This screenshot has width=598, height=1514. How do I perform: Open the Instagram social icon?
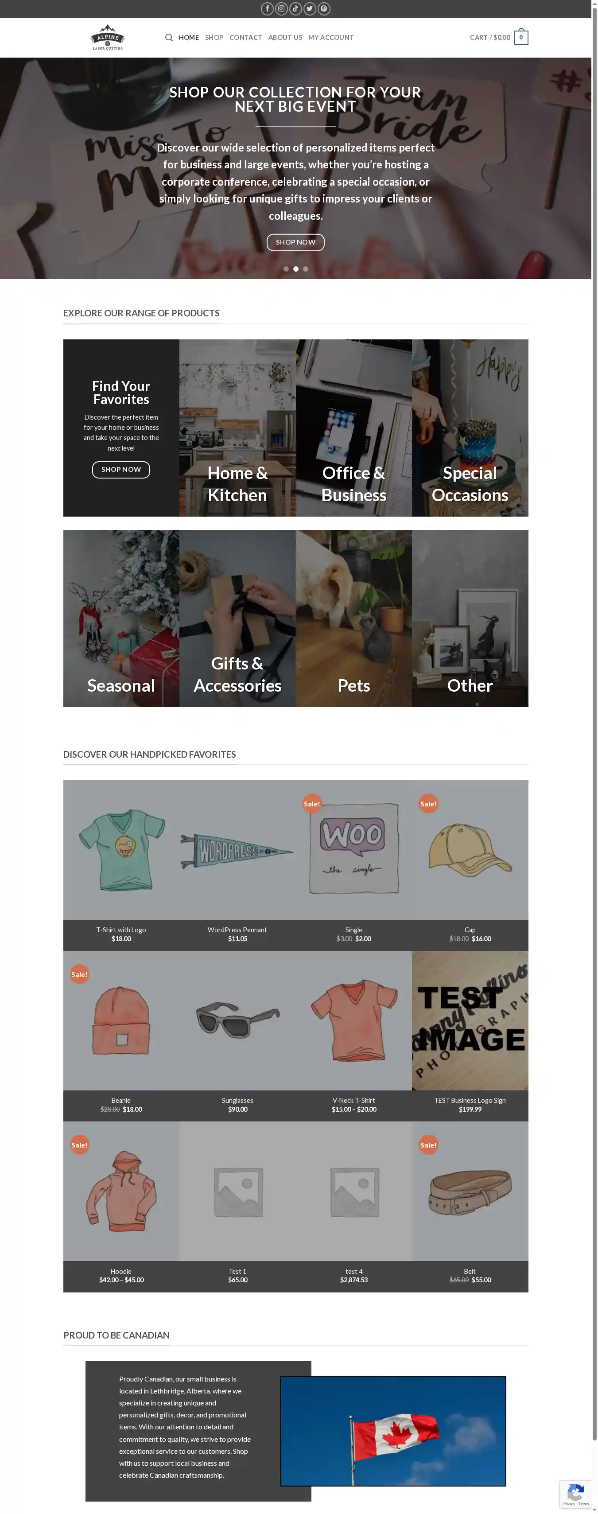click(281, 9)
